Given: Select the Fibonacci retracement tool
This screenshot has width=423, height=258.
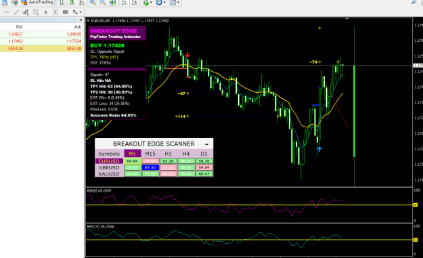Looking at the screenshot, I should point(36,12).
